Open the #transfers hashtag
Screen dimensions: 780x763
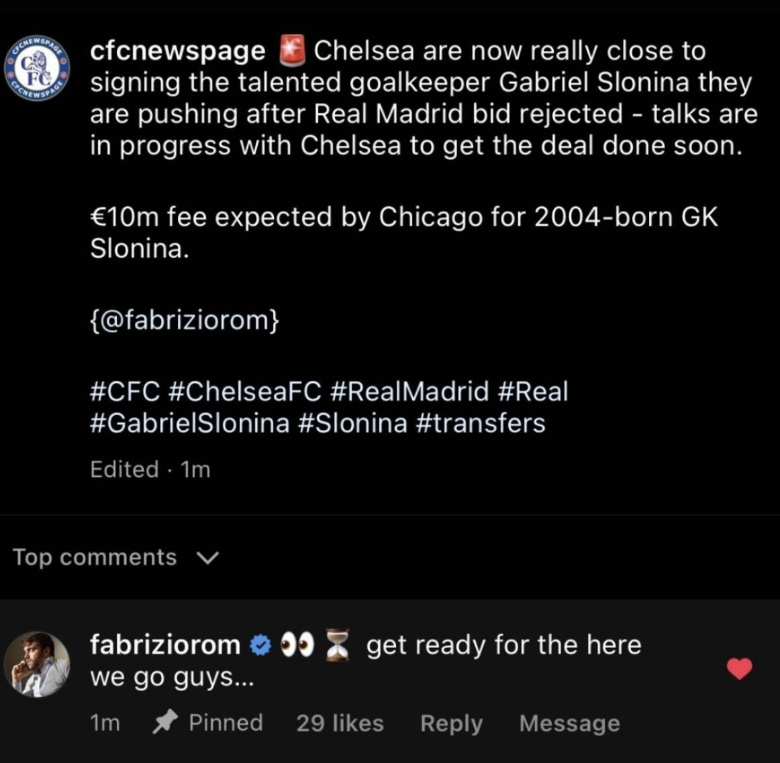(x=479, y=424)
